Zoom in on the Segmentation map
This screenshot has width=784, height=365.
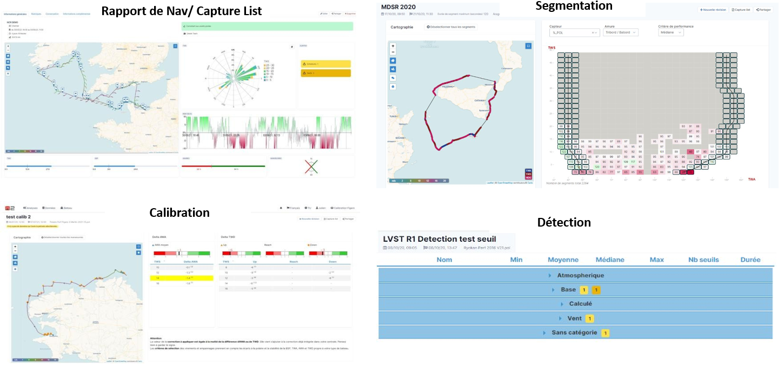tap(393, 47)
